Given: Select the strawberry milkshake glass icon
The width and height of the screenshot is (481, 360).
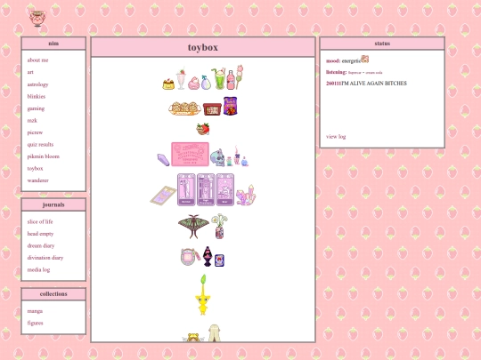Looking at the screenshot, I should pyautogui.click(x=182, y=79).
